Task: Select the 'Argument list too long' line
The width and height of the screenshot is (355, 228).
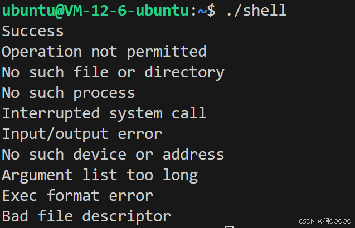Action: (100, 175)
